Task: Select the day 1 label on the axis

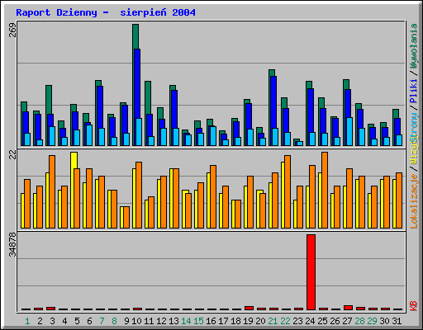Action: pos(27,321)
